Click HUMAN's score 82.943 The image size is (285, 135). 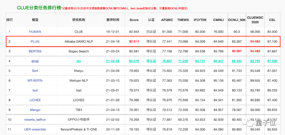coord(134,32)
